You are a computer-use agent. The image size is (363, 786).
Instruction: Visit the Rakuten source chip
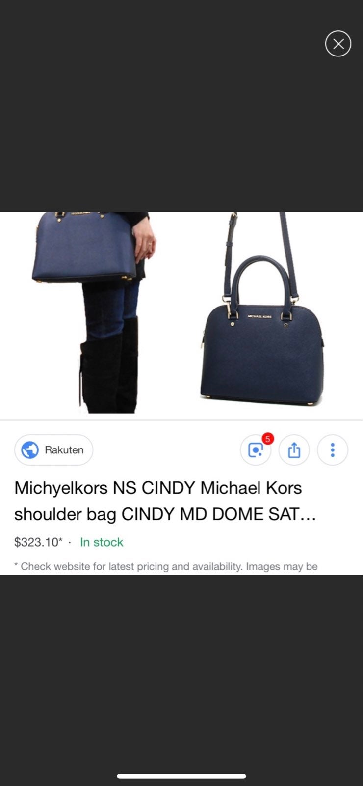53,450
